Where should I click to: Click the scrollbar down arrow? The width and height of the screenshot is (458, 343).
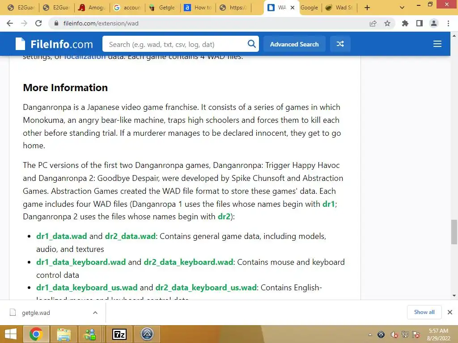[454, 296]
